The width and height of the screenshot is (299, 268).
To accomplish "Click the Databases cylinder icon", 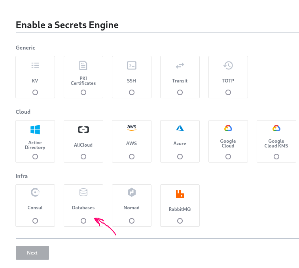I will point(83,192).
